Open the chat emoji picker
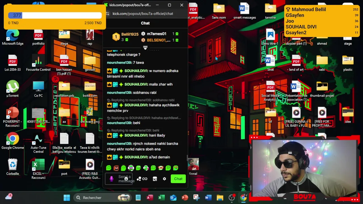This screenshot has height=204, width=363. [126, 179]
